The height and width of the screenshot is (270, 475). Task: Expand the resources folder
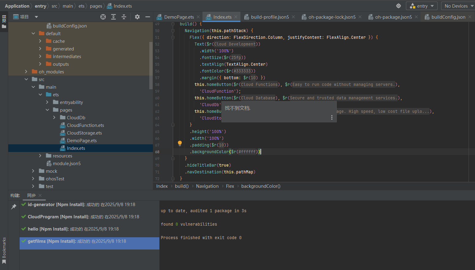pos(40,156)
